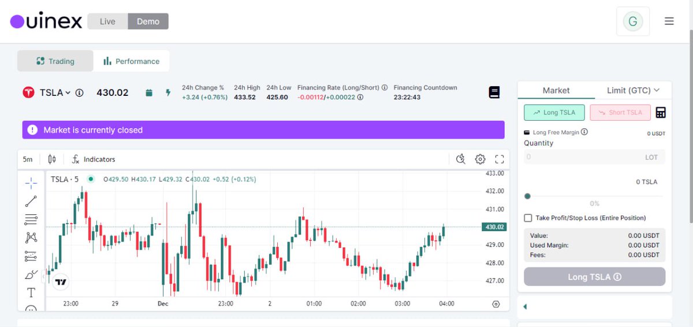Open the Limit (GTC) order type dropdown
Viewport: 693px width, 327px height.
click(633, 90)
